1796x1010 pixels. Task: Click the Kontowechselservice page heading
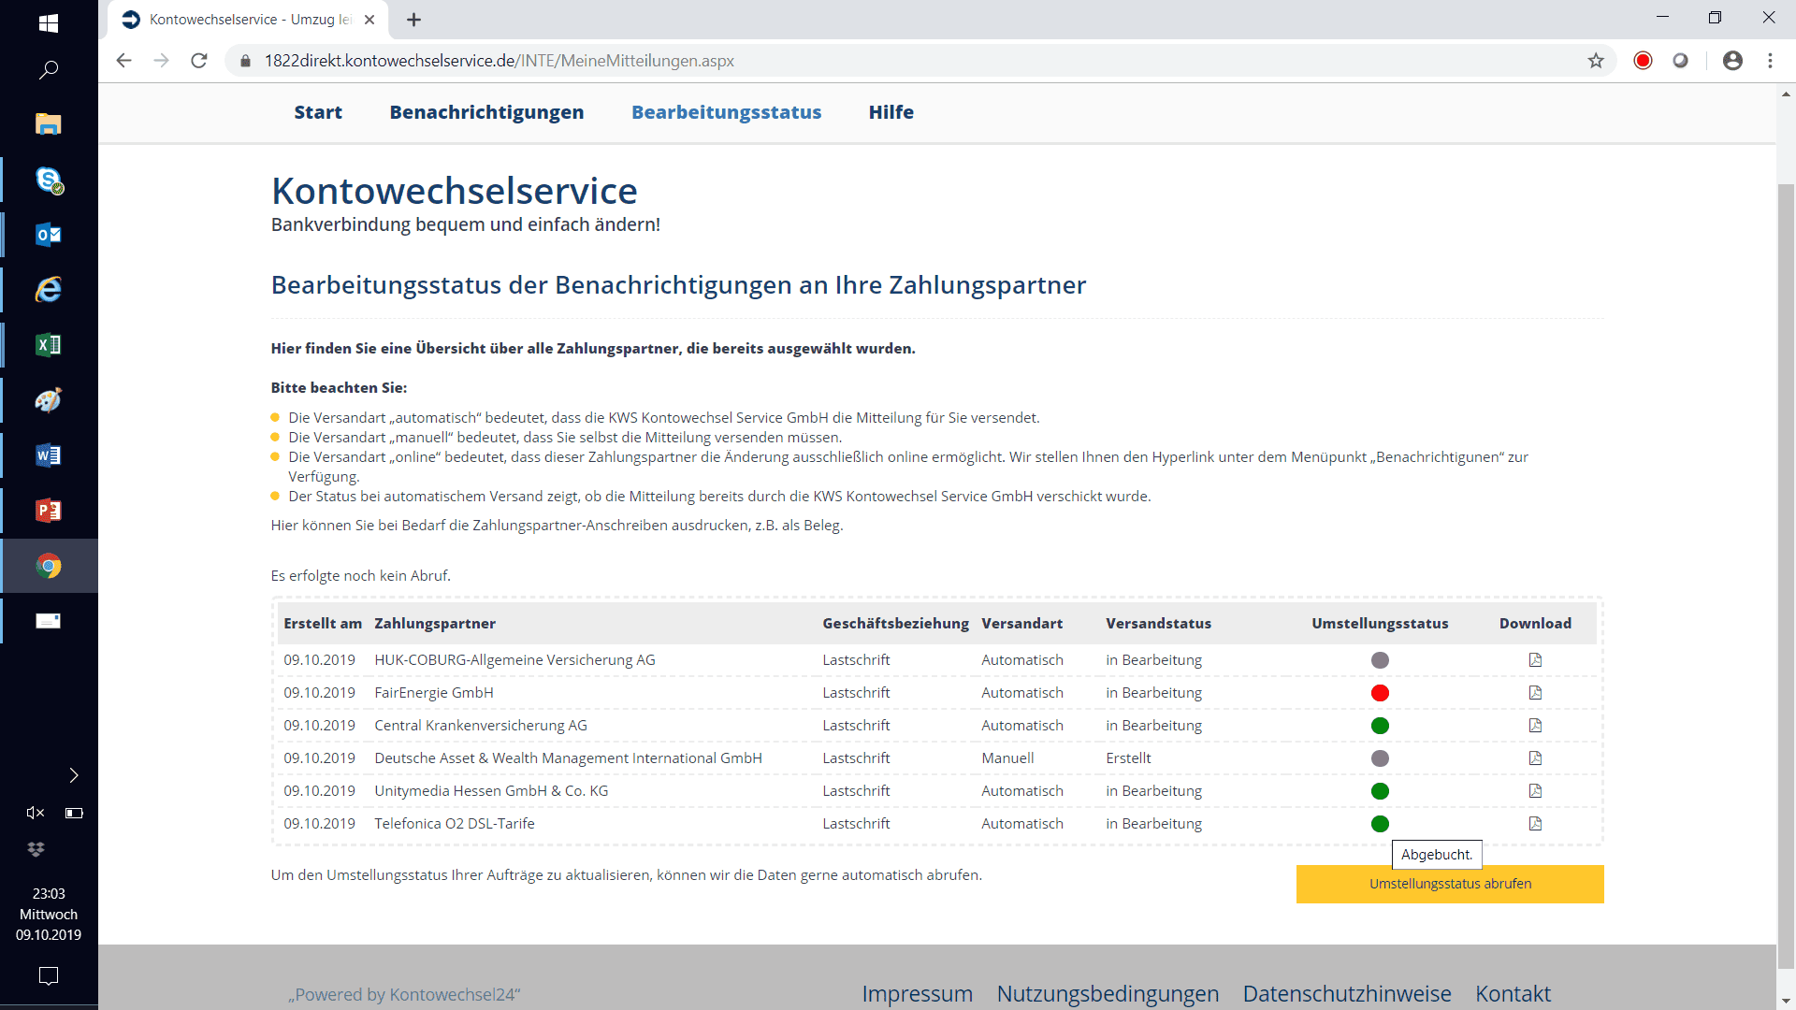455,191
